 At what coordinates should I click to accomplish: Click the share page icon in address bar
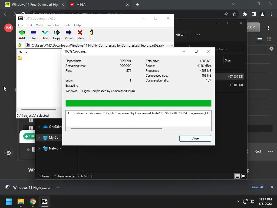pyautogui.click(x=226, y=14)
